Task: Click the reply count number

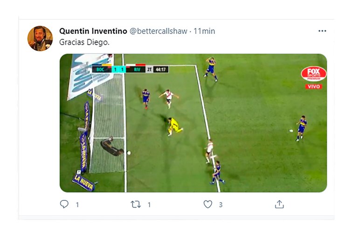Action: pos(77,205)
